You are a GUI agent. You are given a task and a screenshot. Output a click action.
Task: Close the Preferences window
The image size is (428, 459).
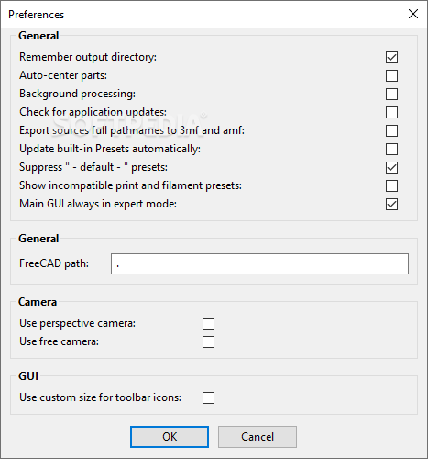(413, 14)
